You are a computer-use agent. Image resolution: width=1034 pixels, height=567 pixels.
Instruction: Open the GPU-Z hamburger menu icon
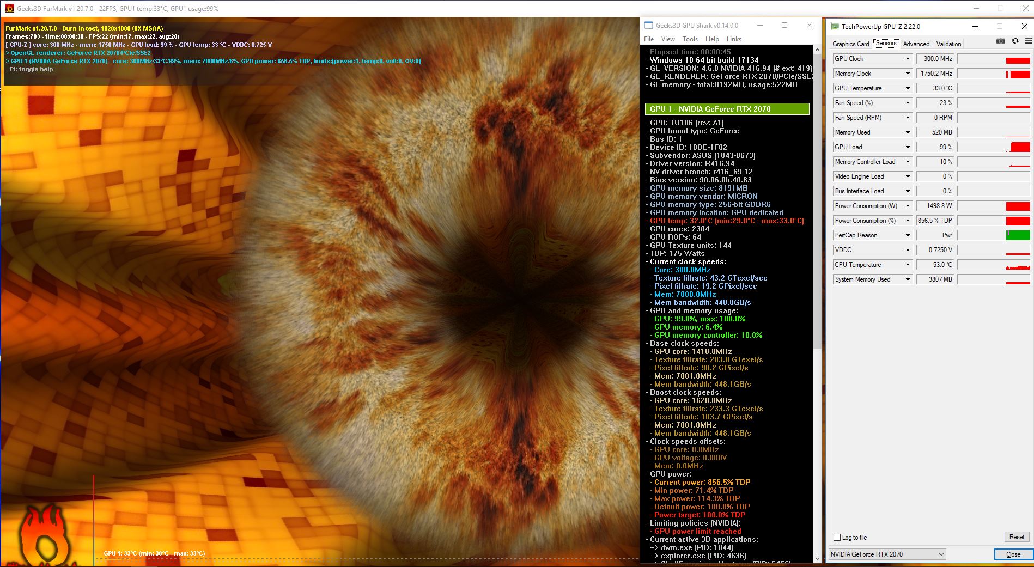click(1029, 41)
